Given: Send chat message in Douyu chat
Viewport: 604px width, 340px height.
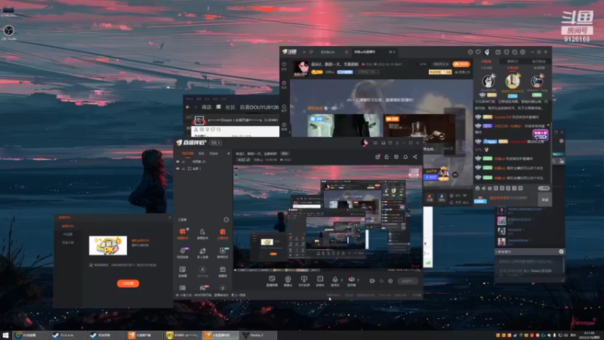Looking at the screenshot, I should [x=544, y=199].
